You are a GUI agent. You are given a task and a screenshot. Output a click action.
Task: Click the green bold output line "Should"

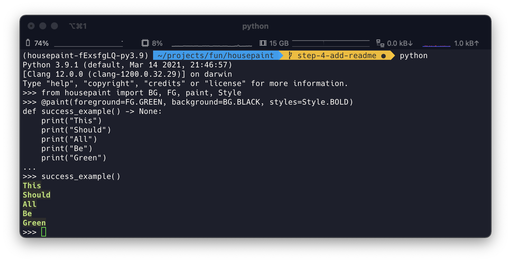click(x=37, y=195)
